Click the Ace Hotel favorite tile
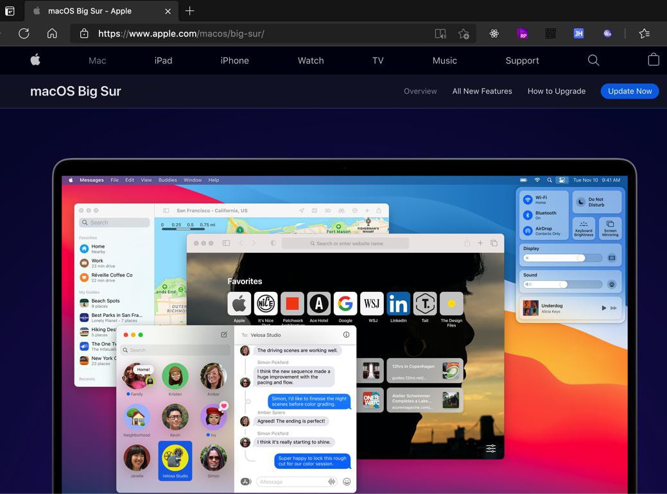 318,303
